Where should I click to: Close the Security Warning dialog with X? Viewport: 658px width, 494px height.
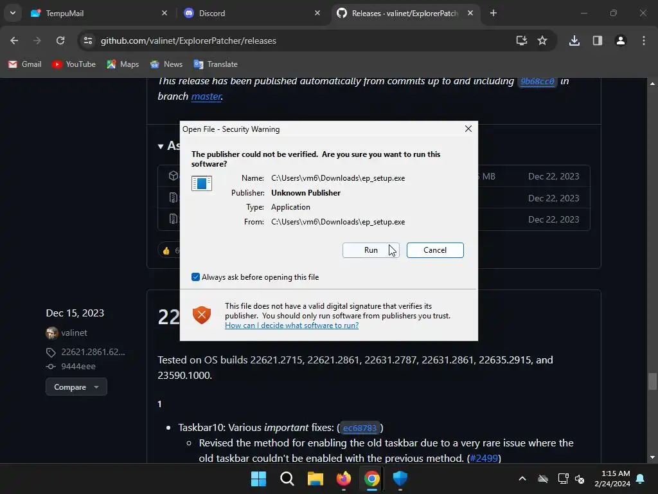click(x=468, y=129)
